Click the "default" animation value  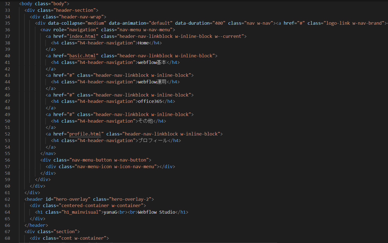point(160,23)
